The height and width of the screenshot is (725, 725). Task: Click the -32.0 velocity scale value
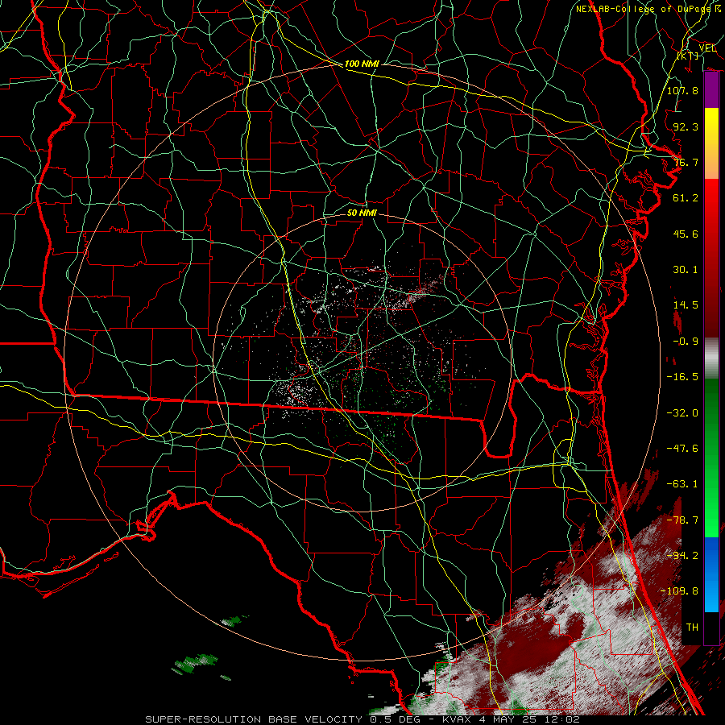tap(682, 412)
